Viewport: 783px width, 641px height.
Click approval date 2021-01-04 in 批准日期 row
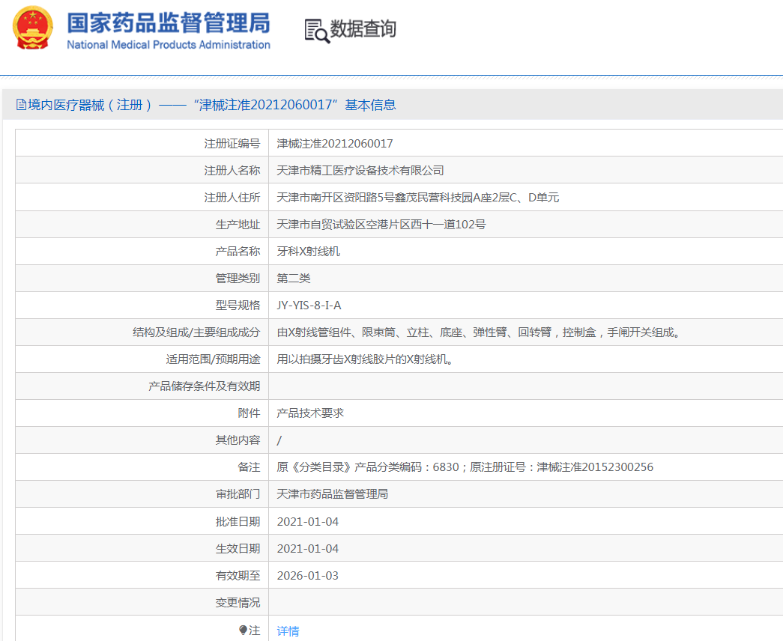[308, 522]
